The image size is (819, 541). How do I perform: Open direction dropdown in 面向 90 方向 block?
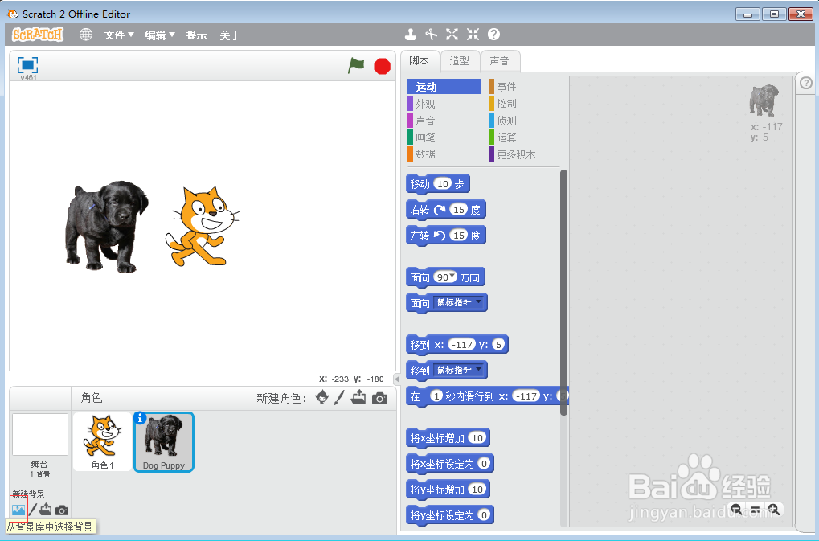click(x=452, y=276)
